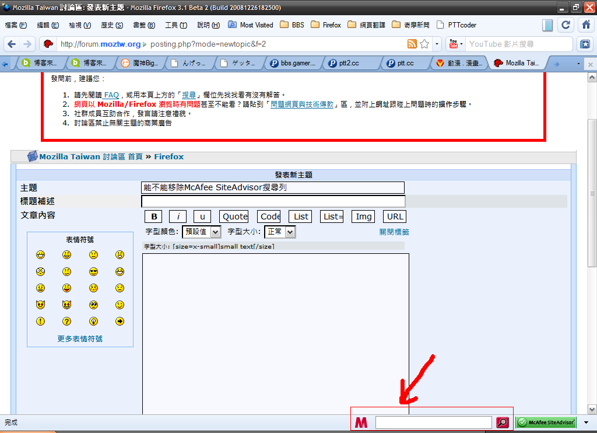
Task: Click the vertical scrollbar down arrow
Action: pyautogui.click(x=592, y=410)
